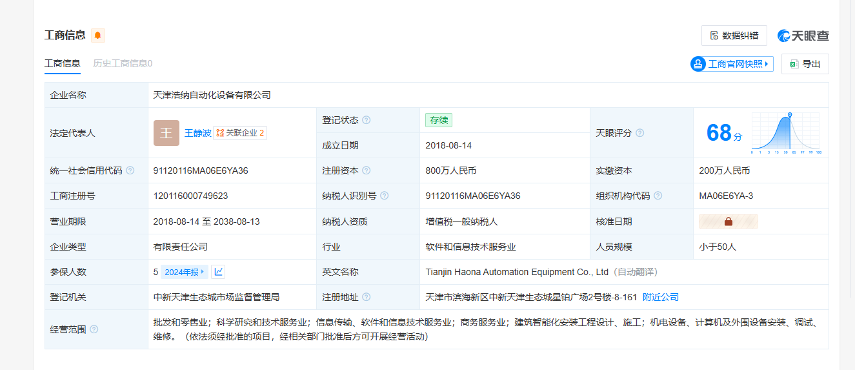Select the English name Tianjin Haona Automation
Image resolution: width=855 pixels, height=370 pixels.
517,272
